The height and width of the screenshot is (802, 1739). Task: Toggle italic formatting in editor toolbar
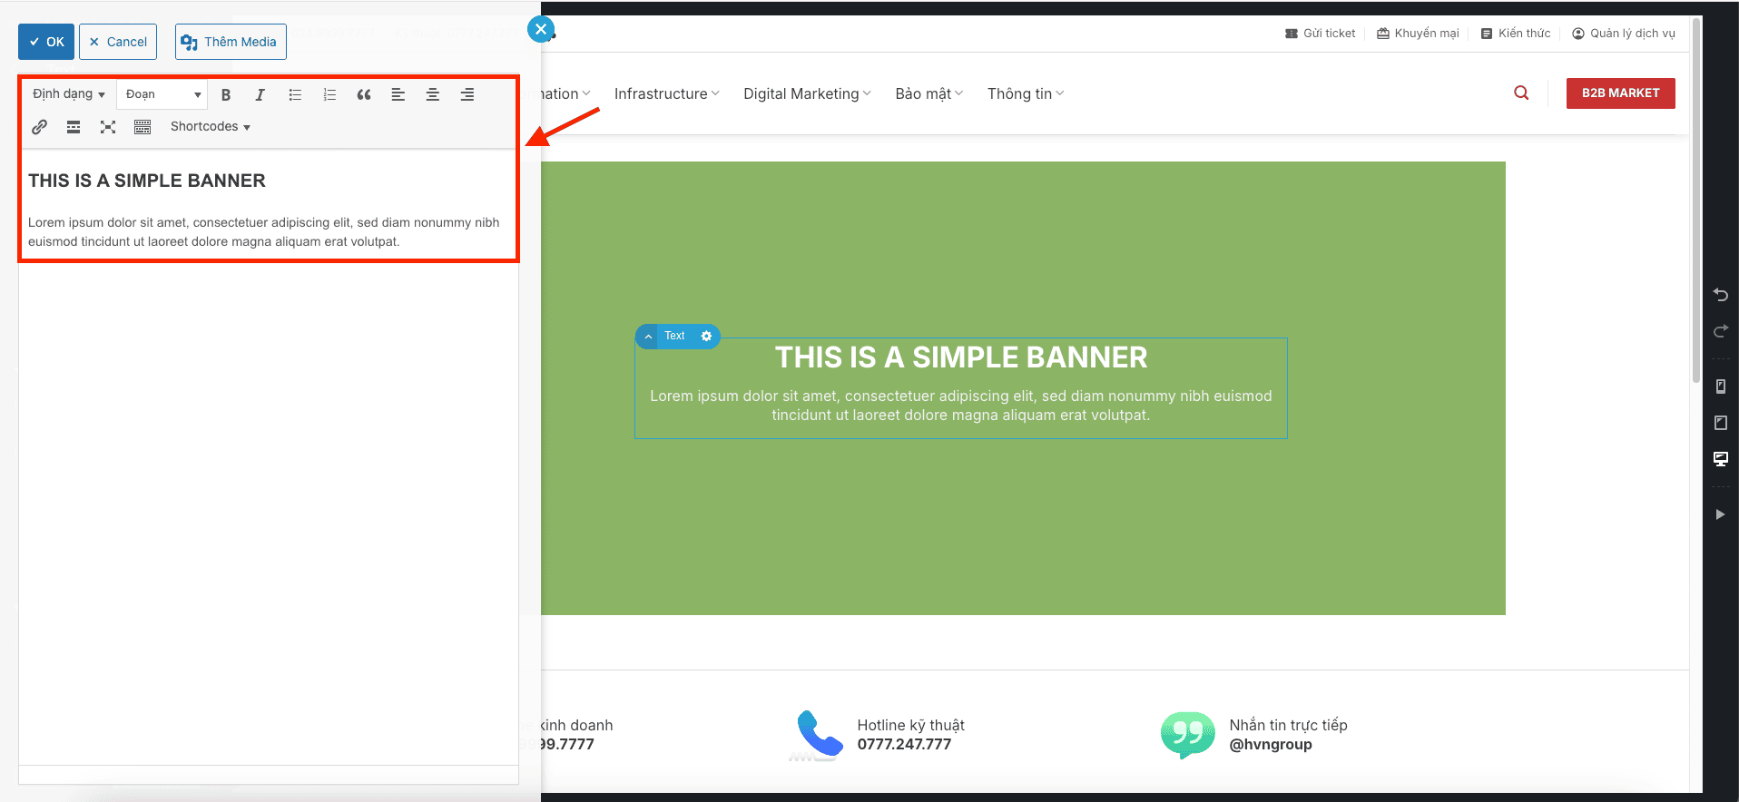[x=260, y=94]
